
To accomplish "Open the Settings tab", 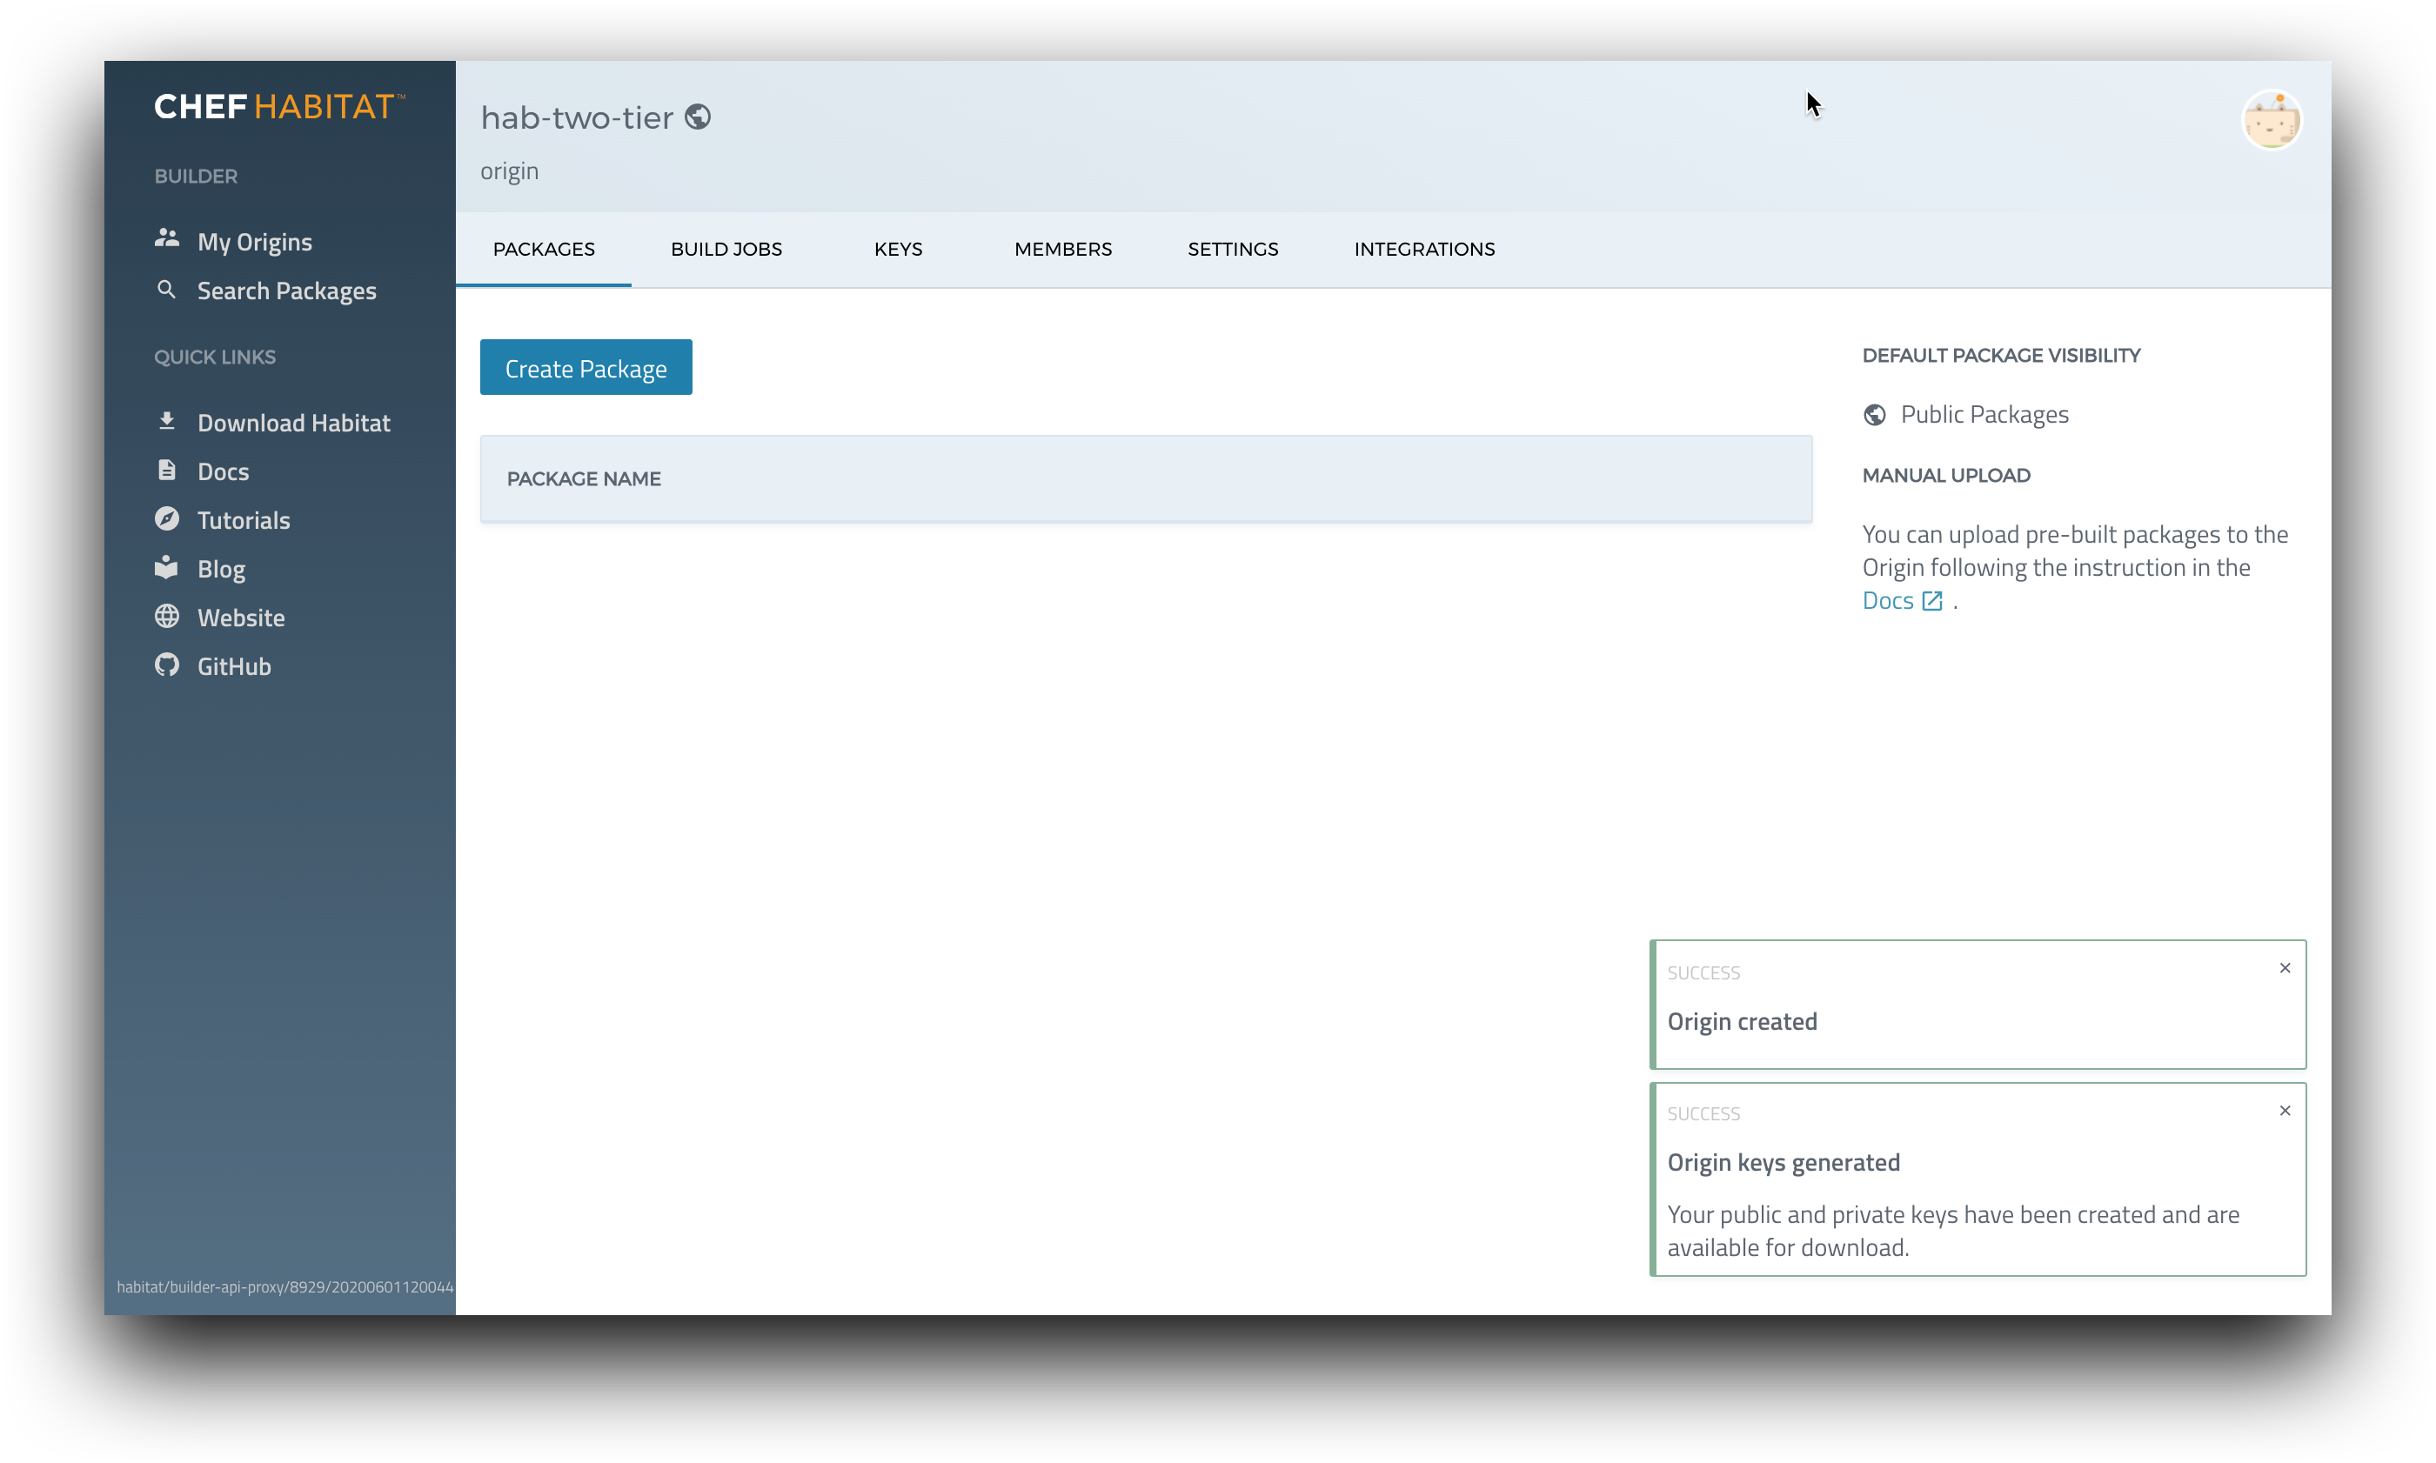I will click(x=1232, y=250).
